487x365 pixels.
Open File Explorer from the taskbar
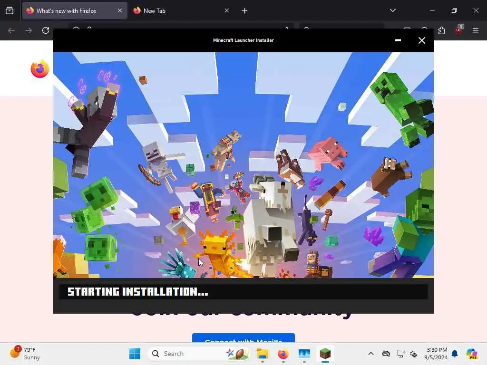[x=263, y=354]
